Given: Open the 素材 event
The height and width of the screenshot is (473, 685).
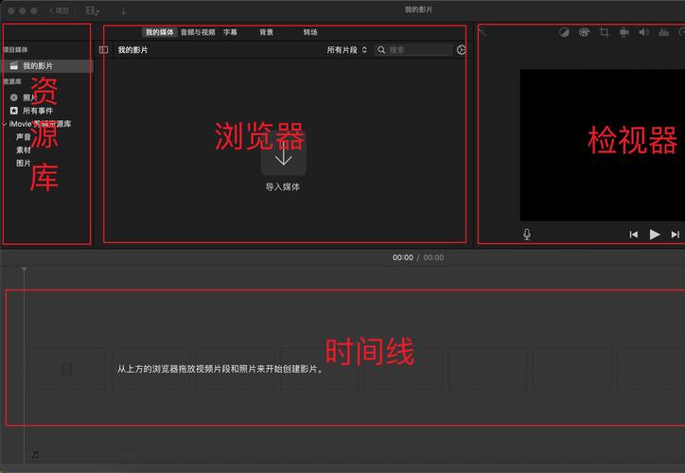Looking at the screenshot, I should 24,150.
